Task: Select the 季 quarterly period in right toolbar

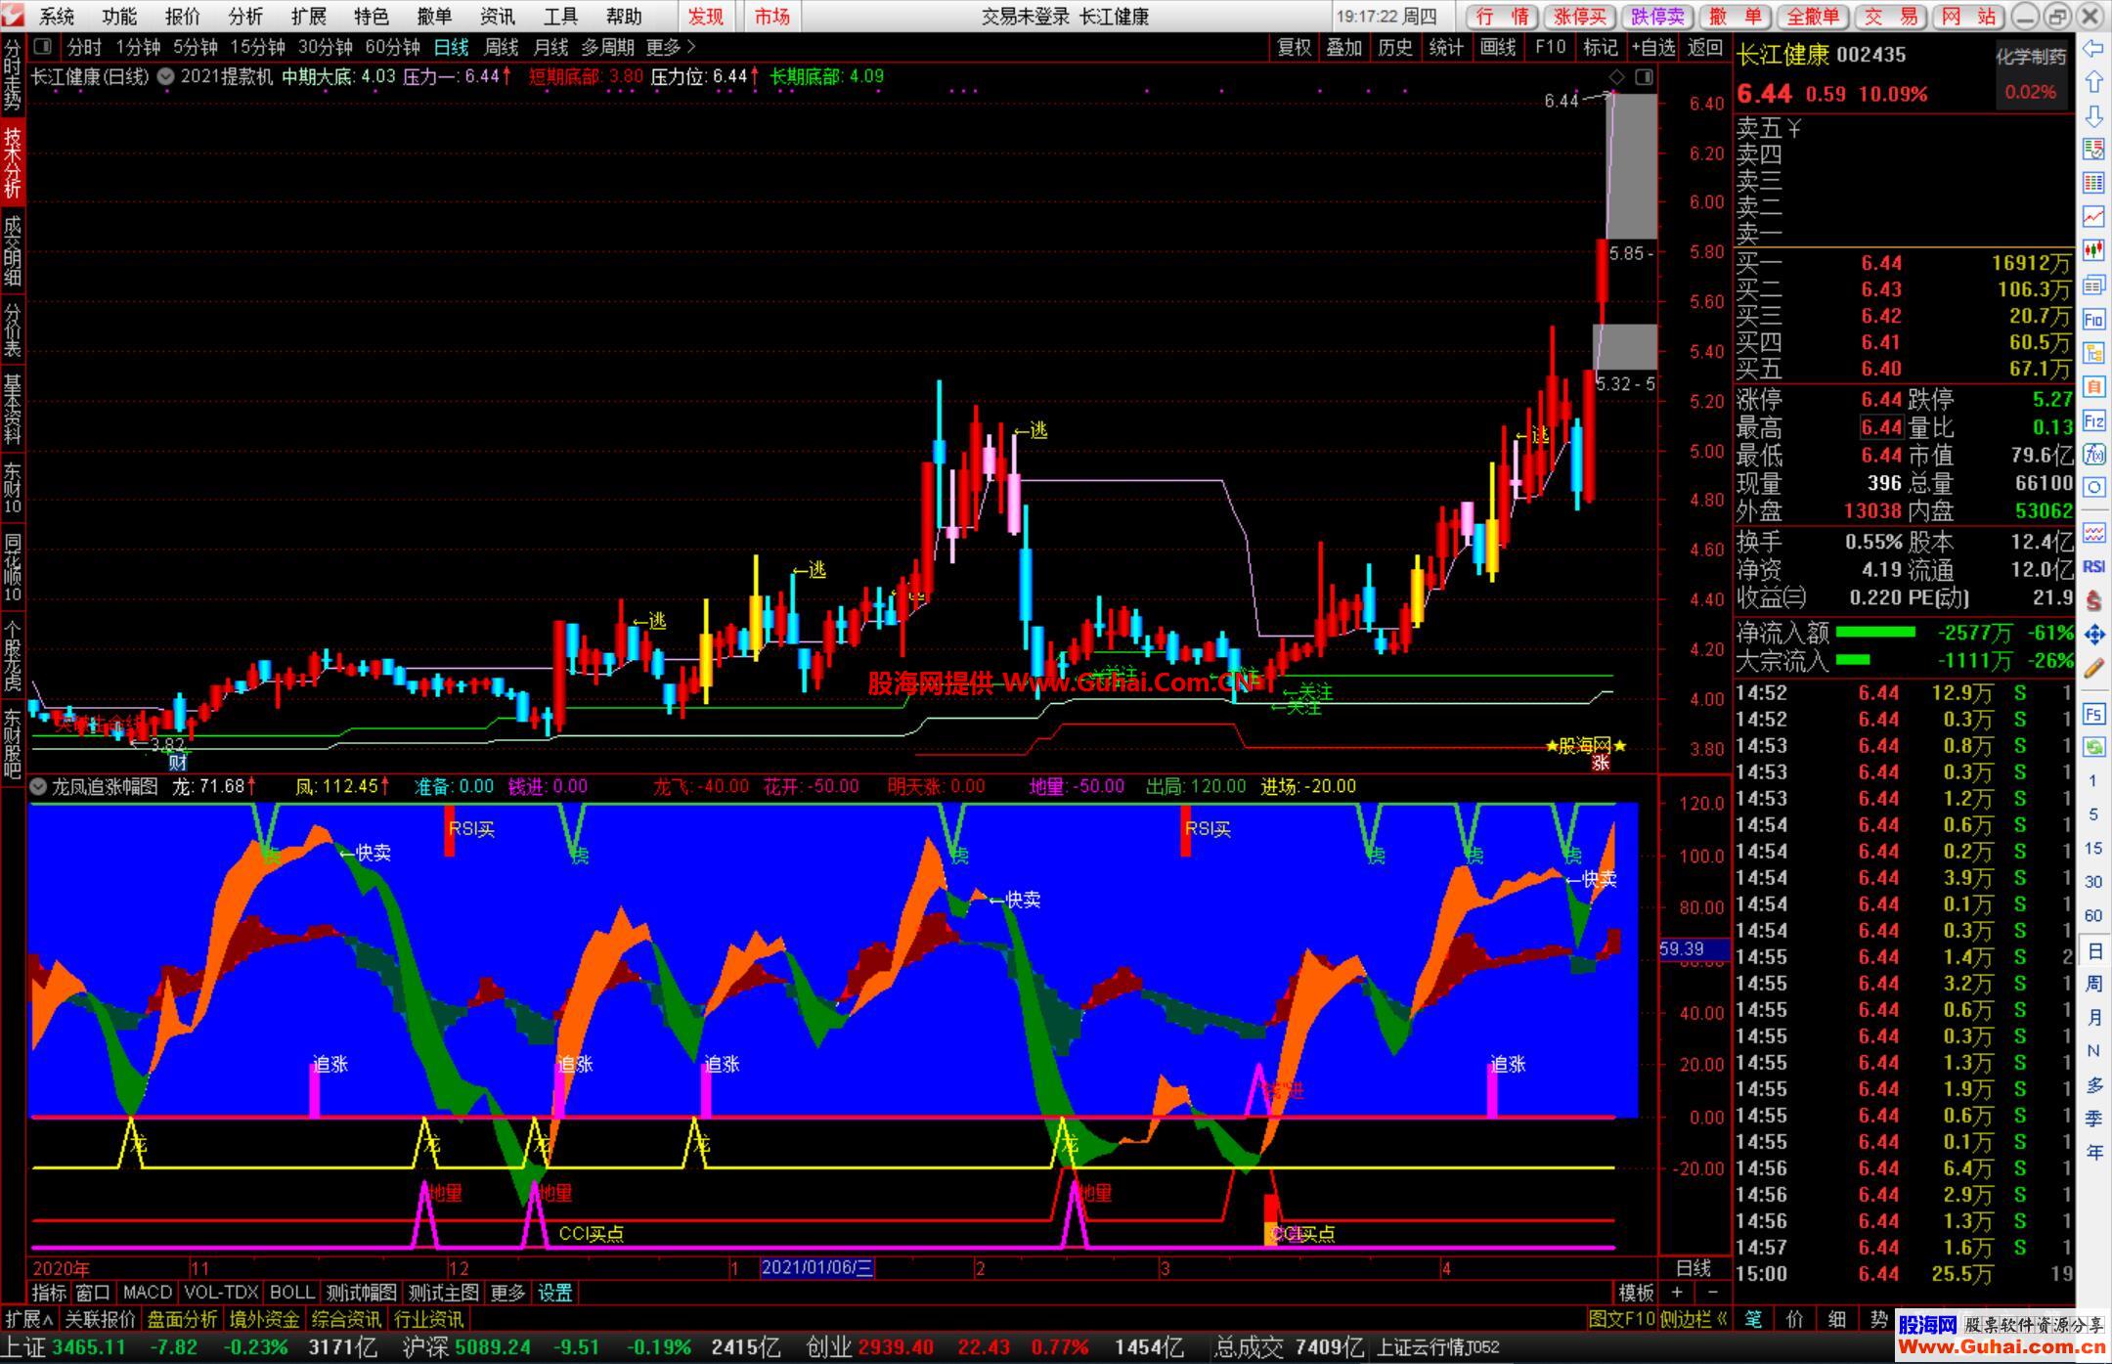Action: coord(2093,1118)
